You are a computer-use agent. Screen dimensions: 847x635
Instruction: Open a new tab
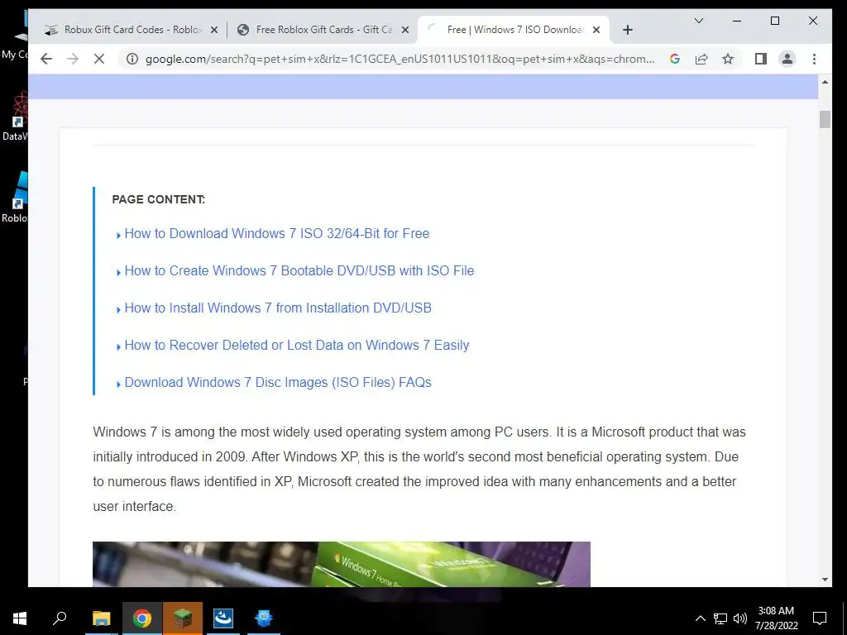628,30
